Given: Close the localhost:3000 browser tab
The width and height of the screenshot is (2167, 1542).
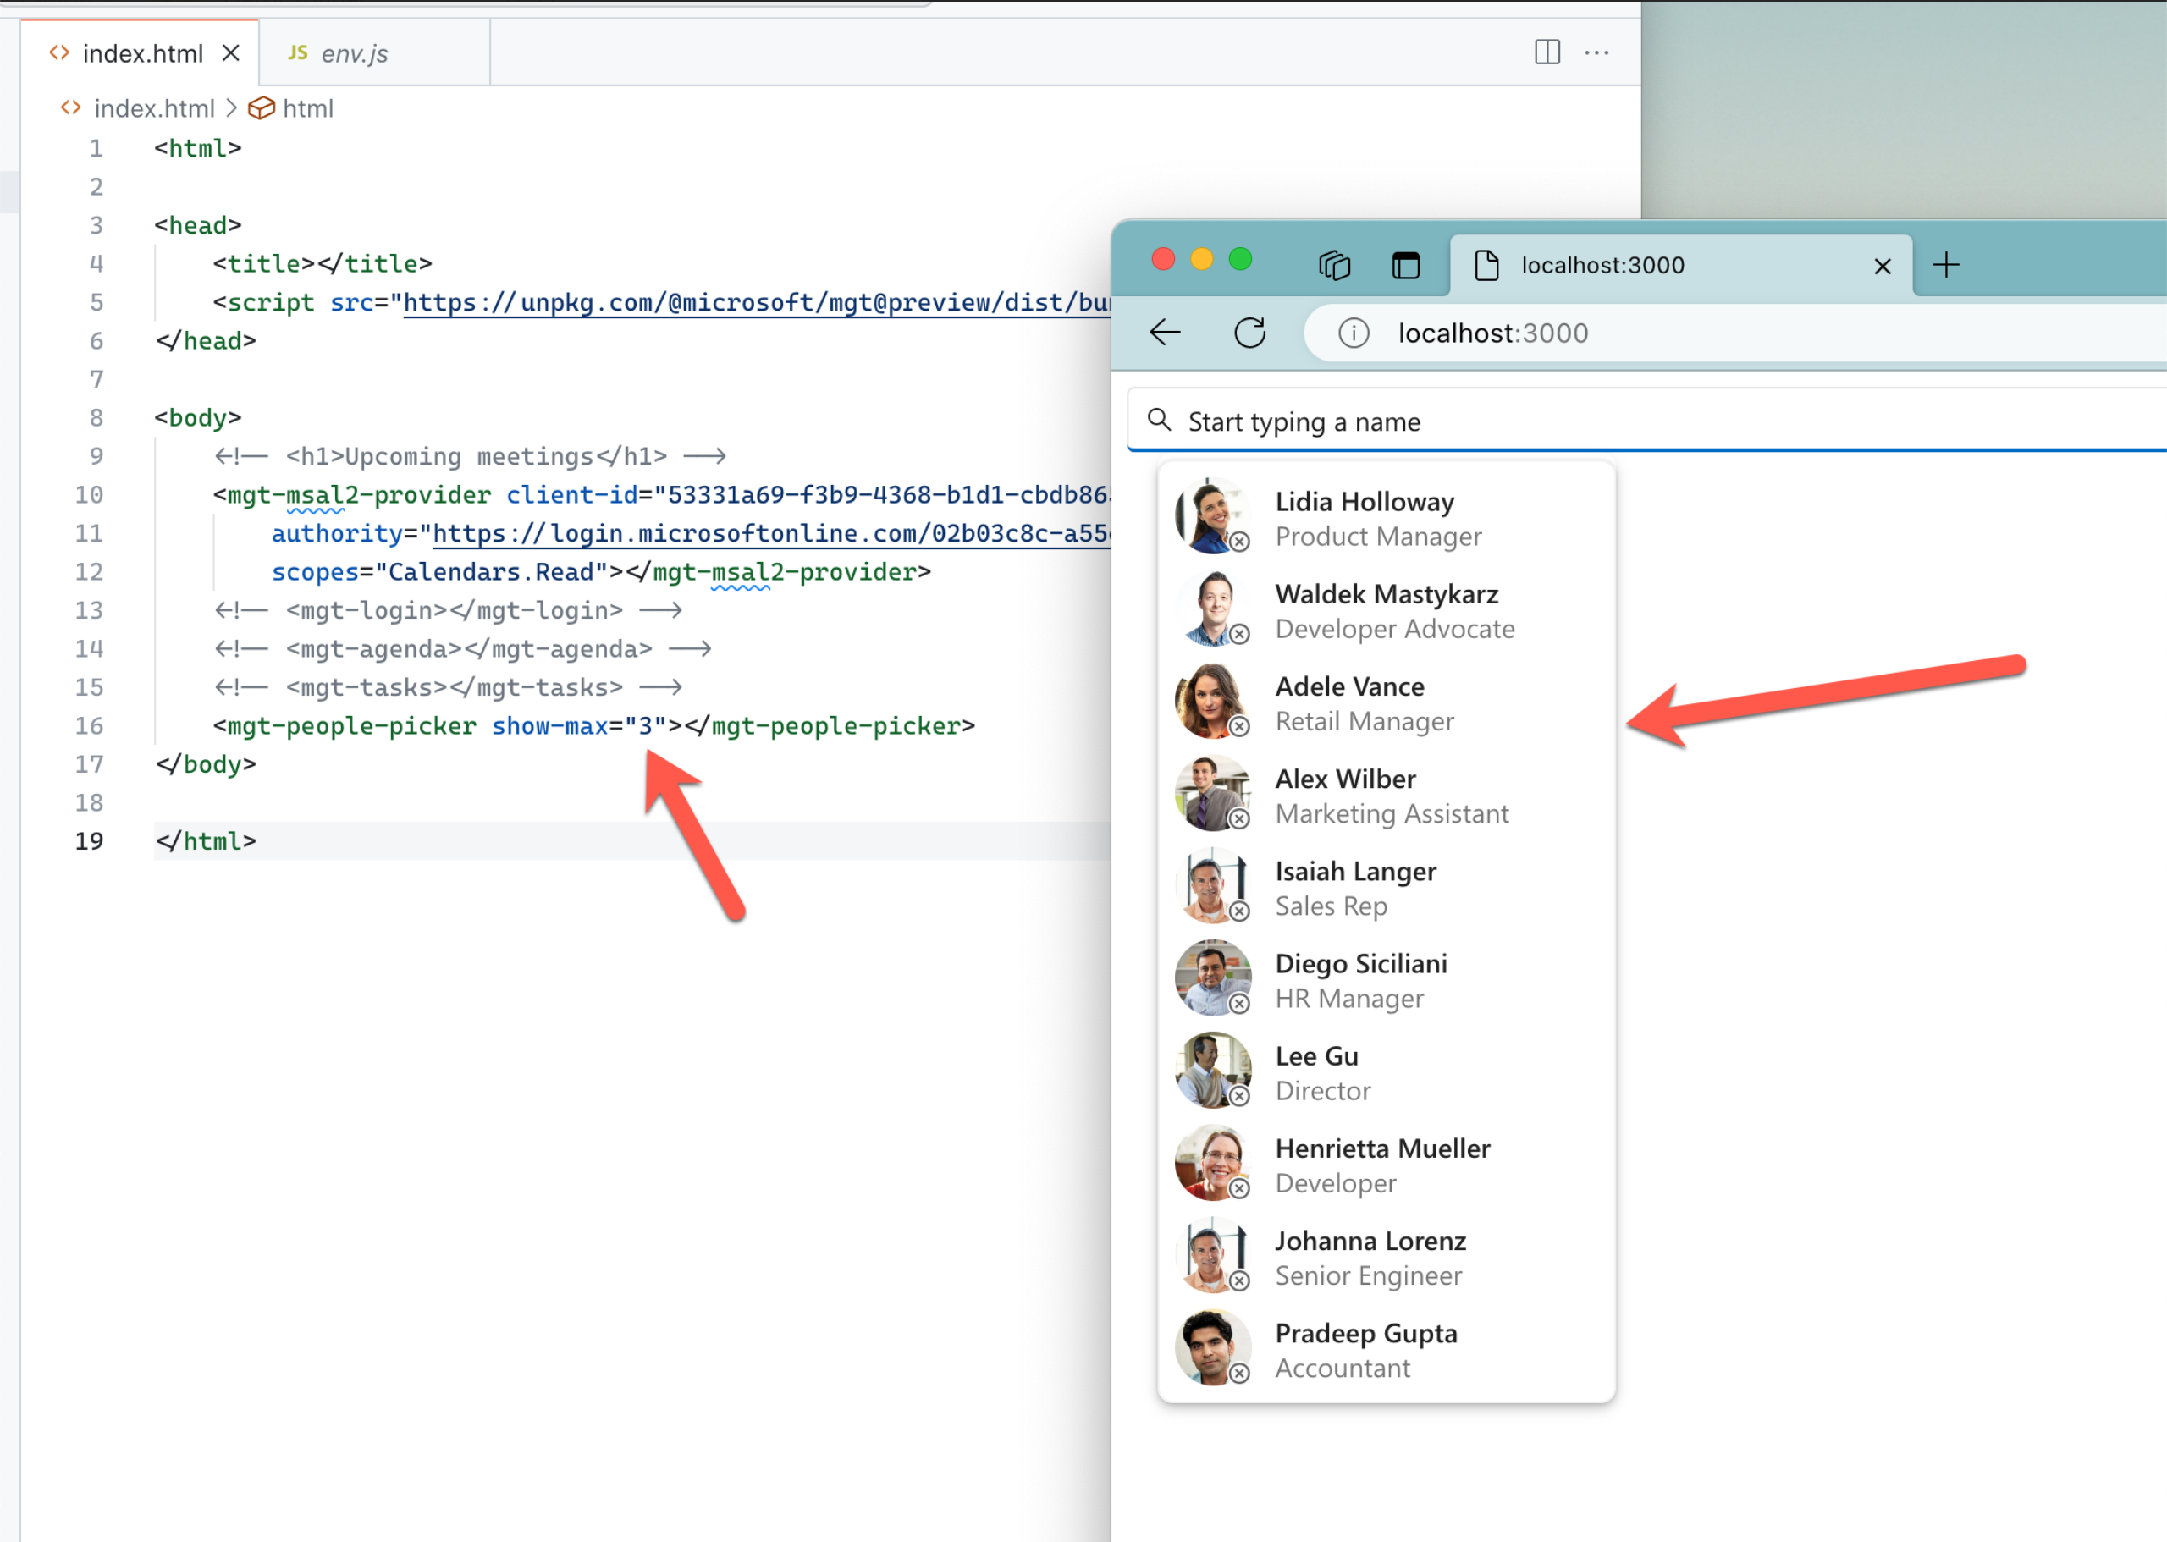Looking at the screenshot, I should click(x=1882, y=265).
